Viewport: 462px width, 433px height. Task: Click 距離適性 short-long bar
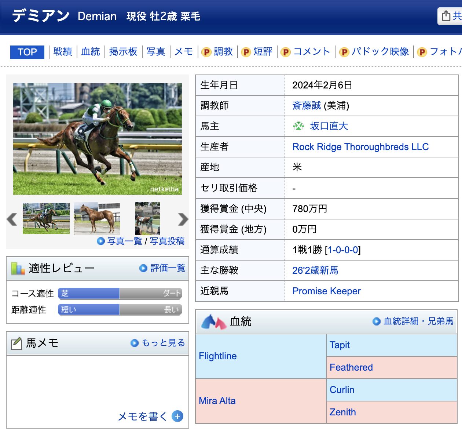click(x=120, y=309)
